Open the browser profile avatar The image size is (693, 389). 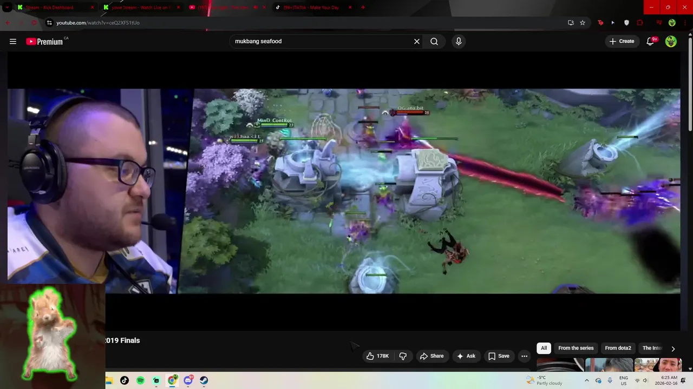[x=672, y=23]
